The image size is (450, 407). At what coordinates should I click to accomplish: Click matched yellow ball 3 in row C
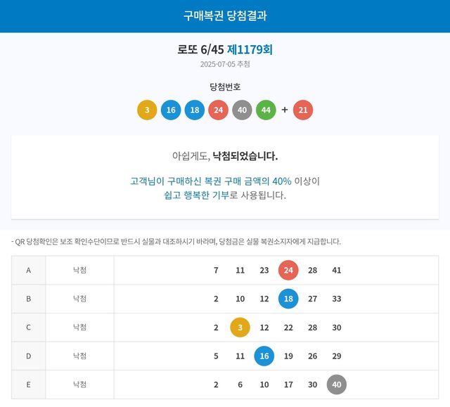240,328
